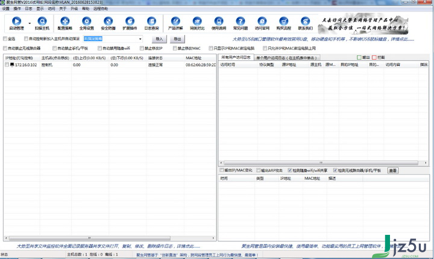Open the 升级 menu
Viewport: 434px width, 259px height.
click(x=74, y=8)
